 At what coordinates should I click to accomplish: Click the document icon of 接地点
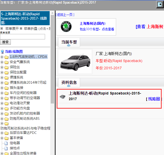pos(6,148)
